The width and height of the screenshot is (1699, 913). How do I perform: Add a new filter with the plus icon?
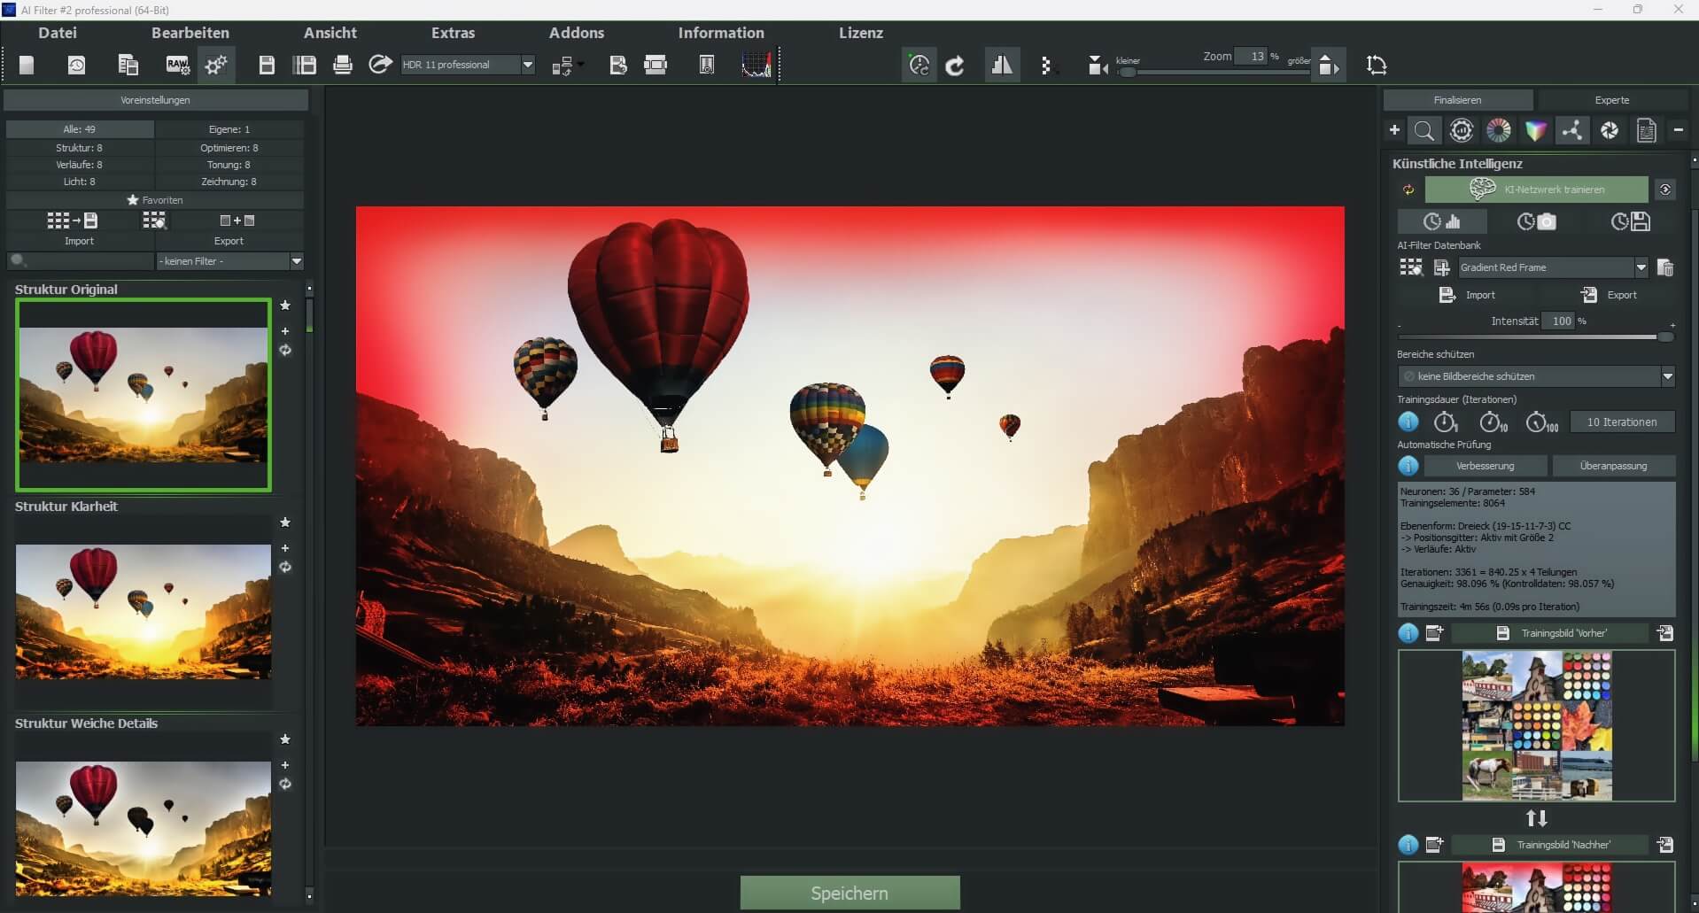click(1393, 130)
